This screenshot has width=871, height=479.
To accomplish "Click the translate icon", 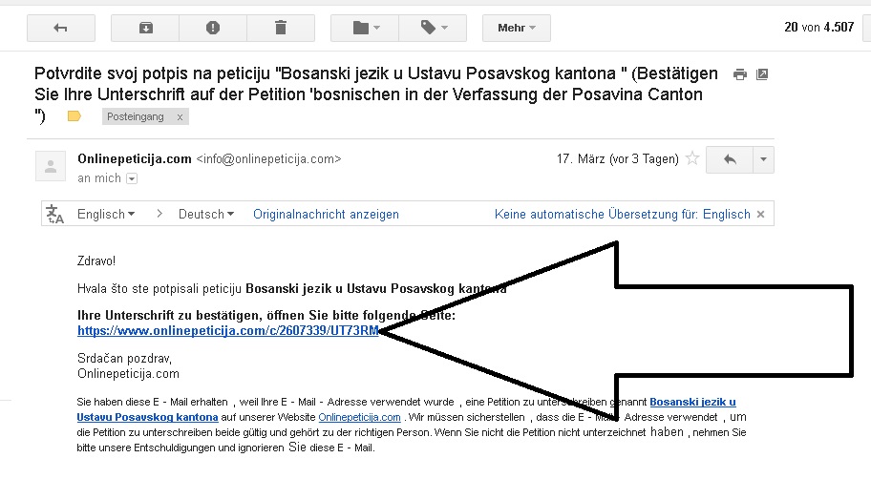I will pyautogui.click(x=54, y=214).
